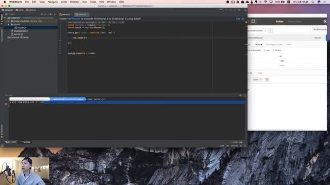
Task: Toggle the Favorites tool window side tab
Action: 2,131
